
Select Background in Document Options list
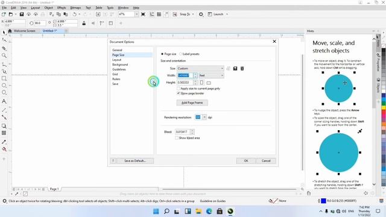(120, 64)
